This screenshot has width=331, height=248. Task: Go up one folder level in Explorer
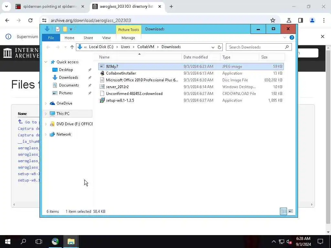click(72, 47)
